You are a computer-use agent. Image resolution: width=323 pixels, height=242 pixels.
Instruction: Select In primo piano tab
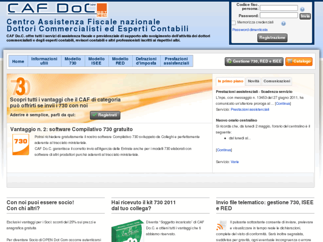coord(231,81)
